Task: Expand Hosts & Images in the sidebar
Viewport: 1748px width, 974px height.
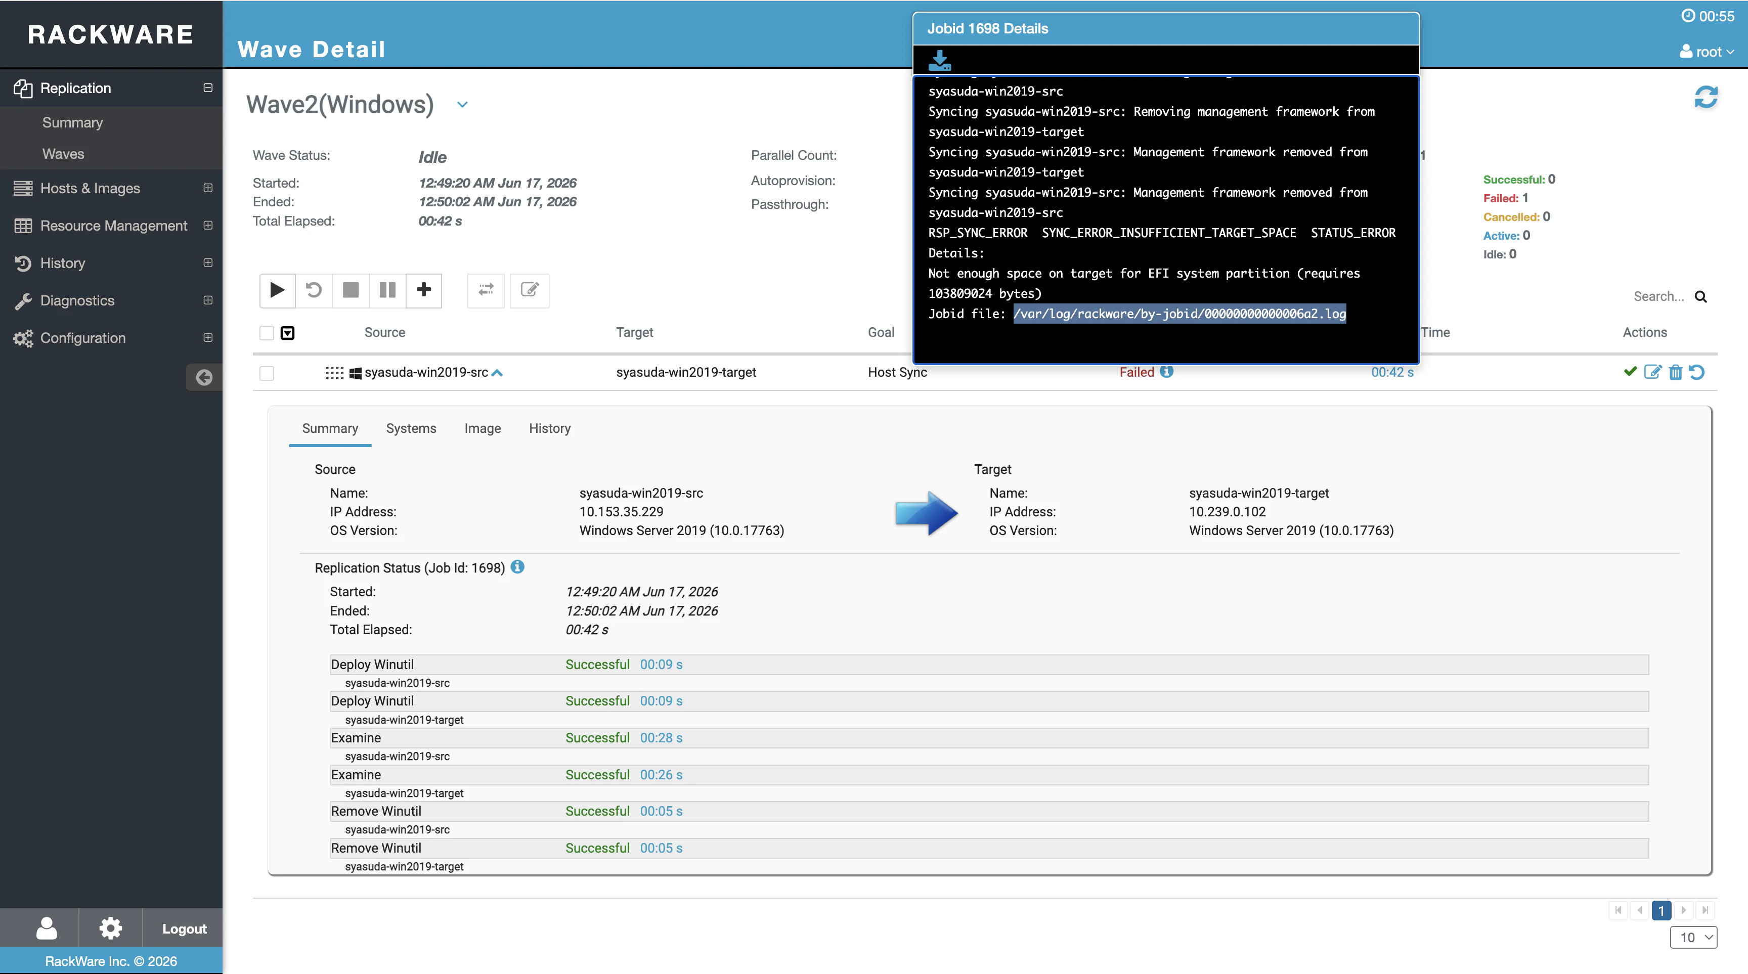Action: click(x=208, y=188)
